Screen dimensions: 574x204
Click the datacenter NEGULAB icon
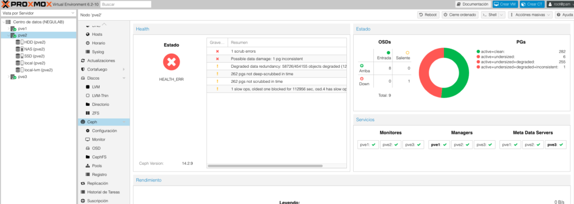(8, 22)
